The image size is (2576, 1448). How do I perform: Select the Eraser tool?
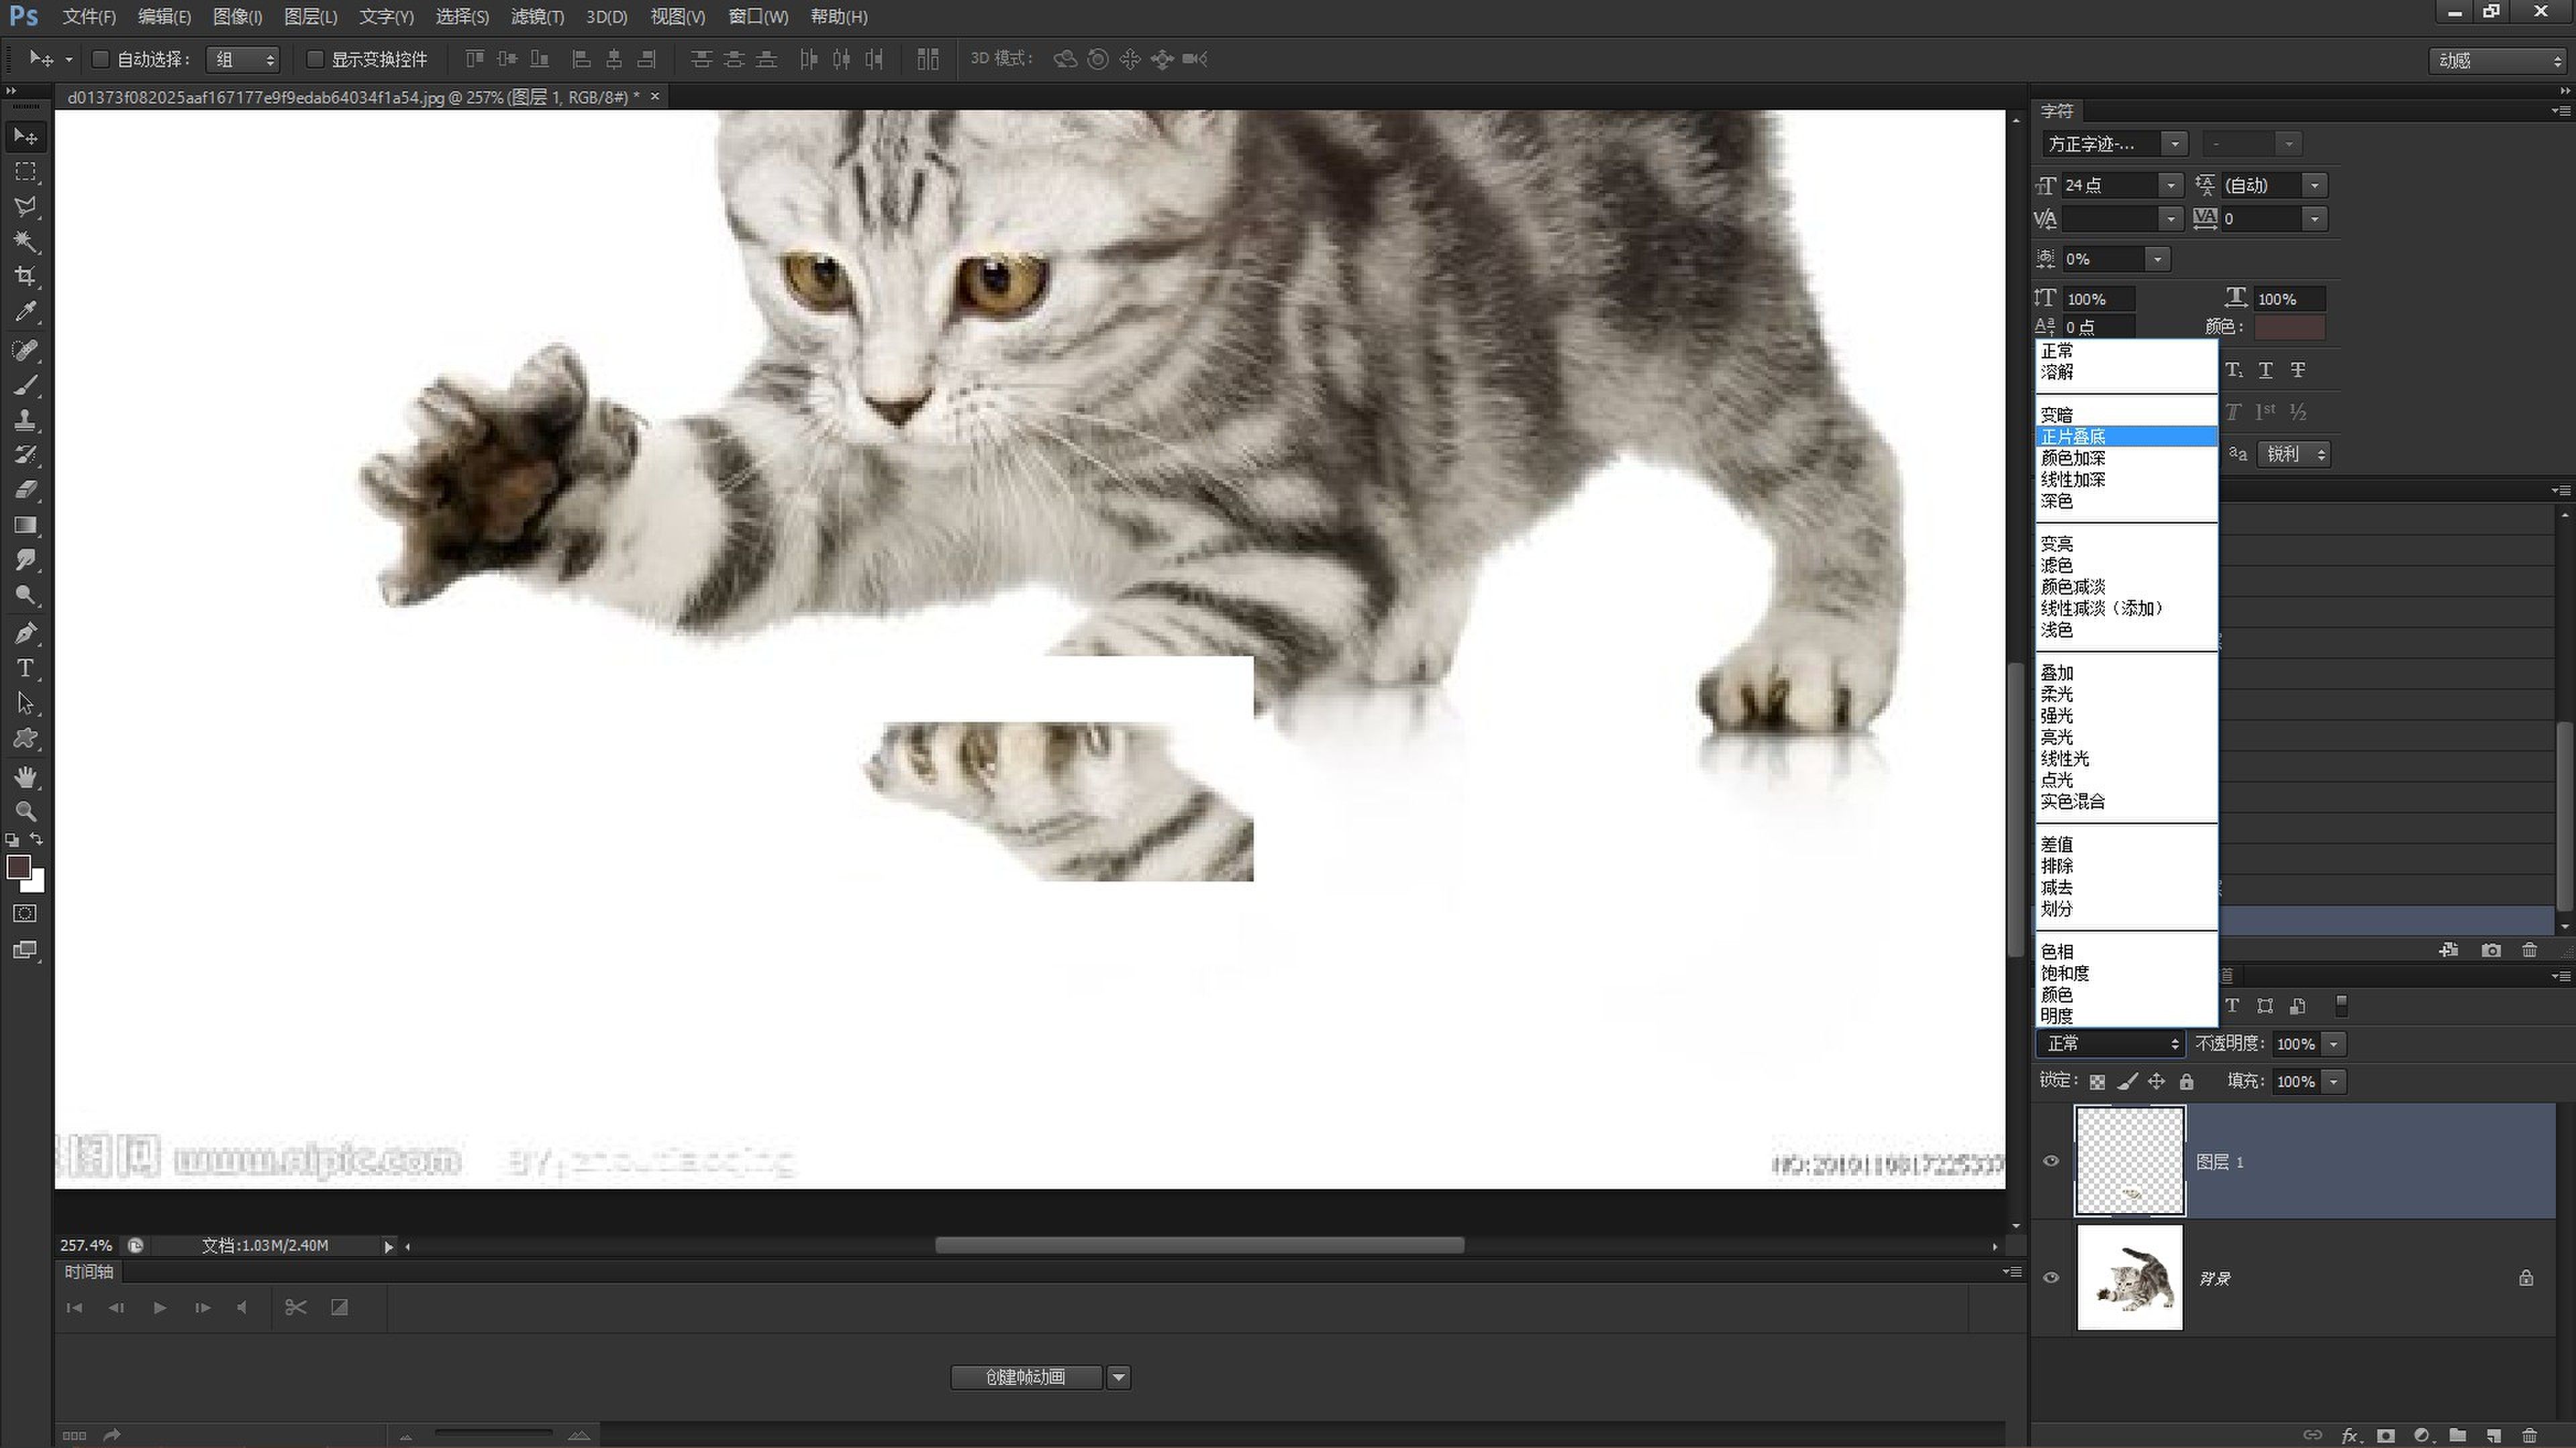pyautogui.click(x=26, y=490)
